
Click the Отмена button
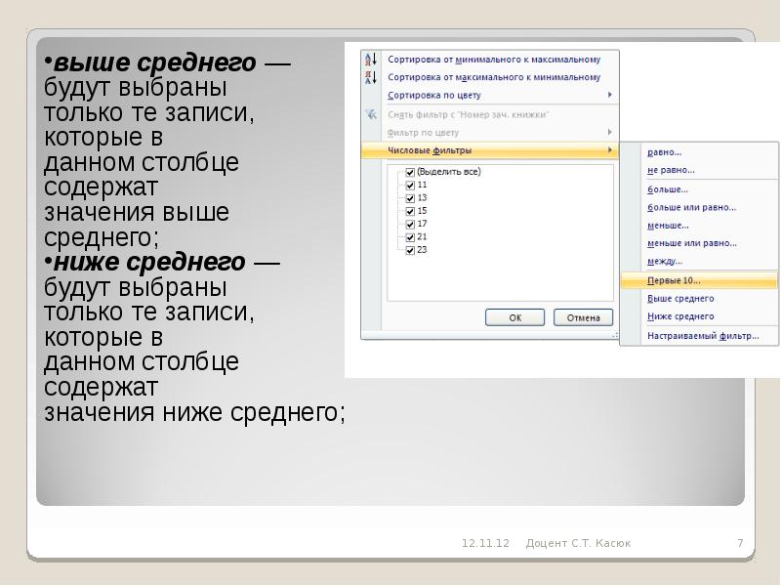(x=583, y=317)
